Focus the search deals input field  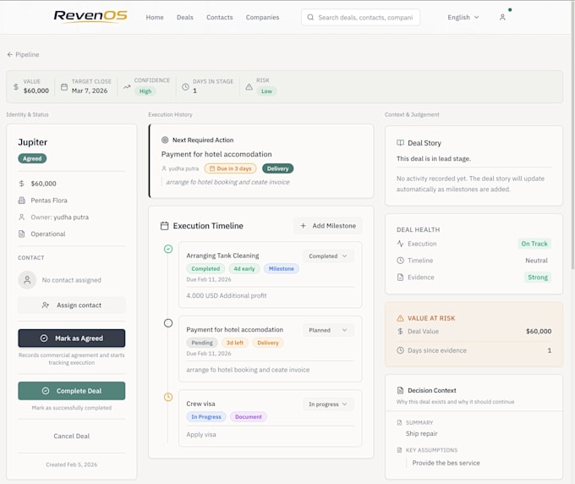[x=360, y=17]
